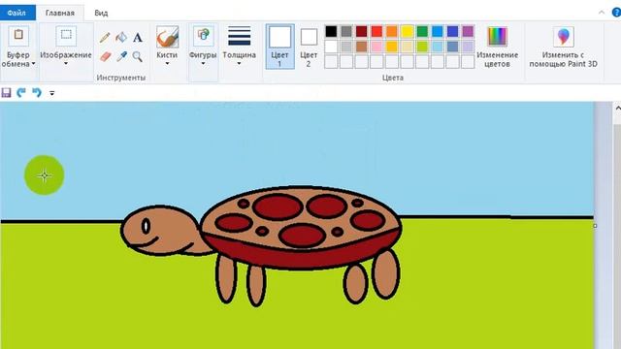
Task: Select Цвет 2 background color button
Action: (x=309, y=47)
